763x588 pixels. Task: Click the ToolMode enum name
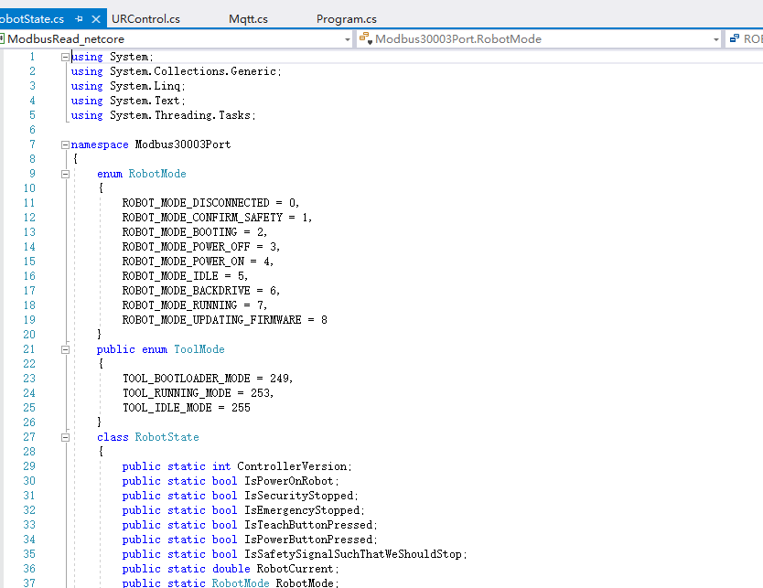[199, 349]
